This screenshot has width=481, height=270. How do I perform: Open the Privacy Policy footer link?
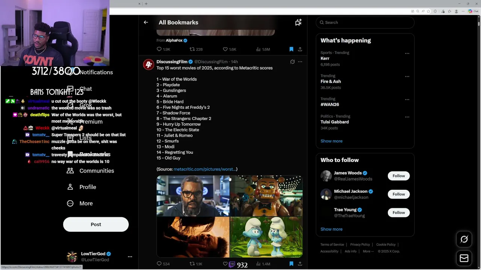coord(360,244)
